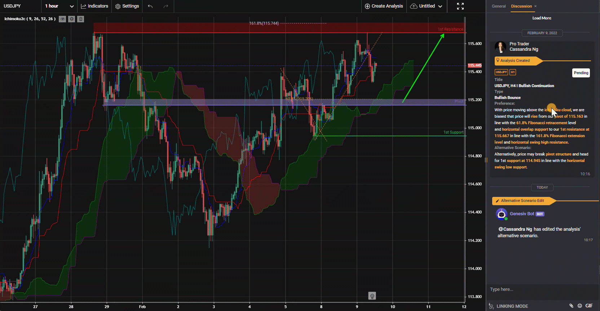
Task: Click the current price tag 115.445
Action: click(x=475, y=66)
